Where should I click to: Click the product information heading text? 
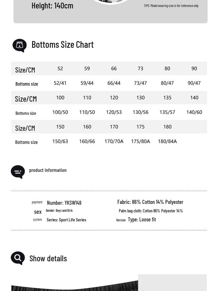[48, 170]
